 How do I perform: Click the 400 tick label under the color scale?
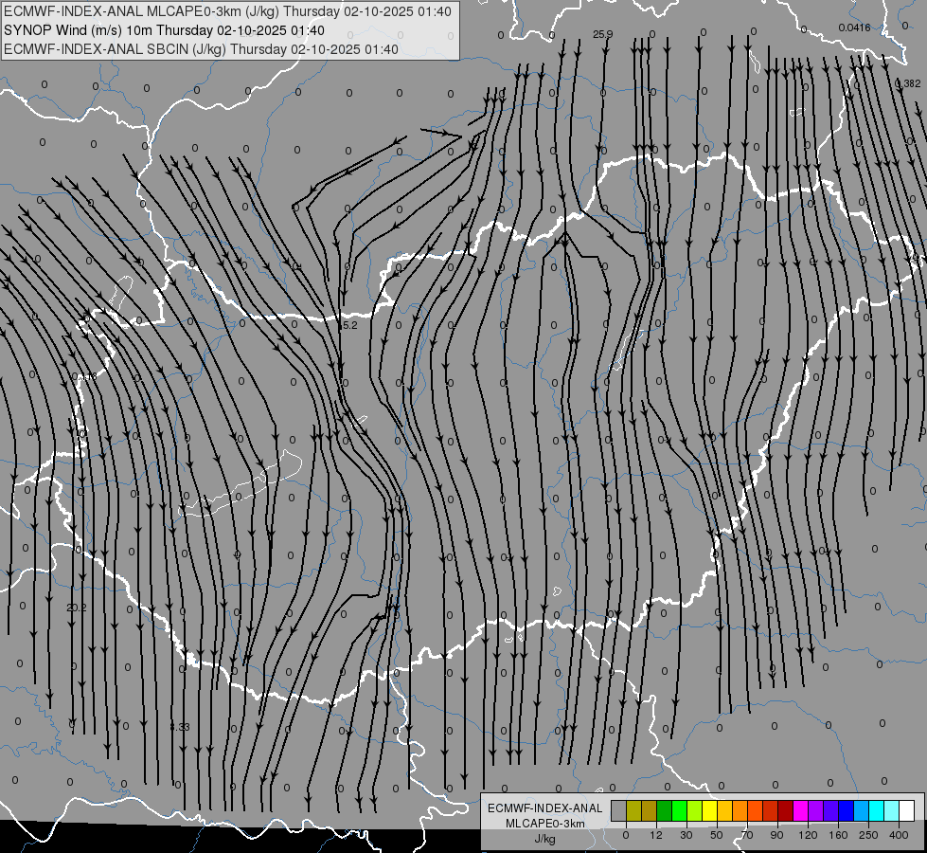click(899, 835)
